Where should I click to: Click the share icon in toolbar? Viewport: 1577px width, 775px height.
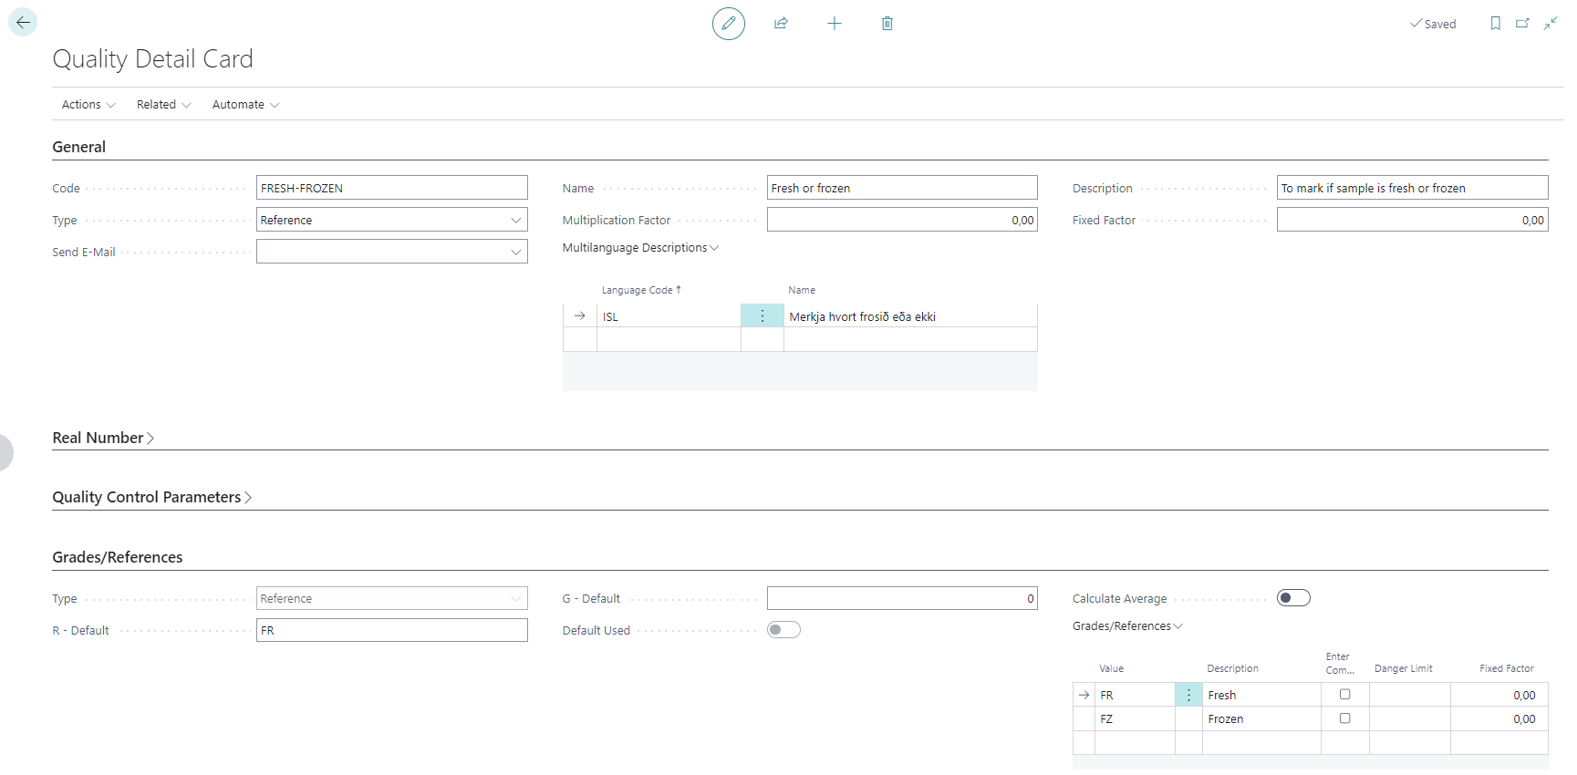[781, 24]
